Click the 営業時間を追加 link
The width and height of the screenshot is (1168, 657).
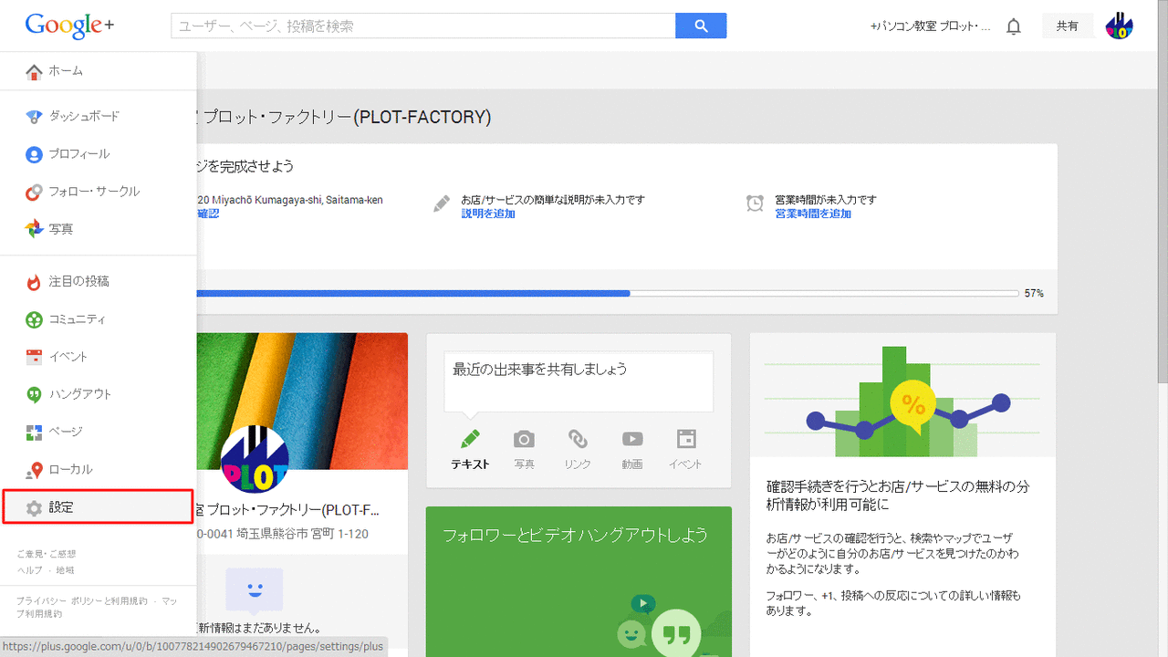pyautogui.click(x=813, y=214)
